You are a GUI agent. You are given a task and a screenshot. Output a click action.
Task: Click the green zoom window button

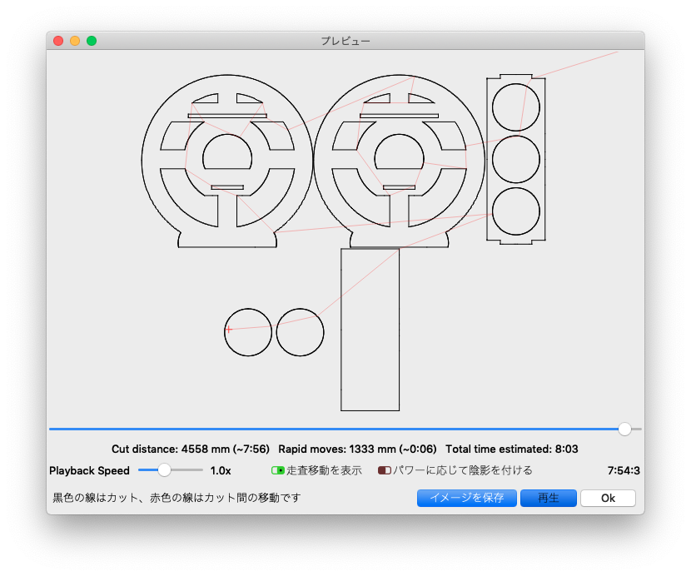(92, 41)
